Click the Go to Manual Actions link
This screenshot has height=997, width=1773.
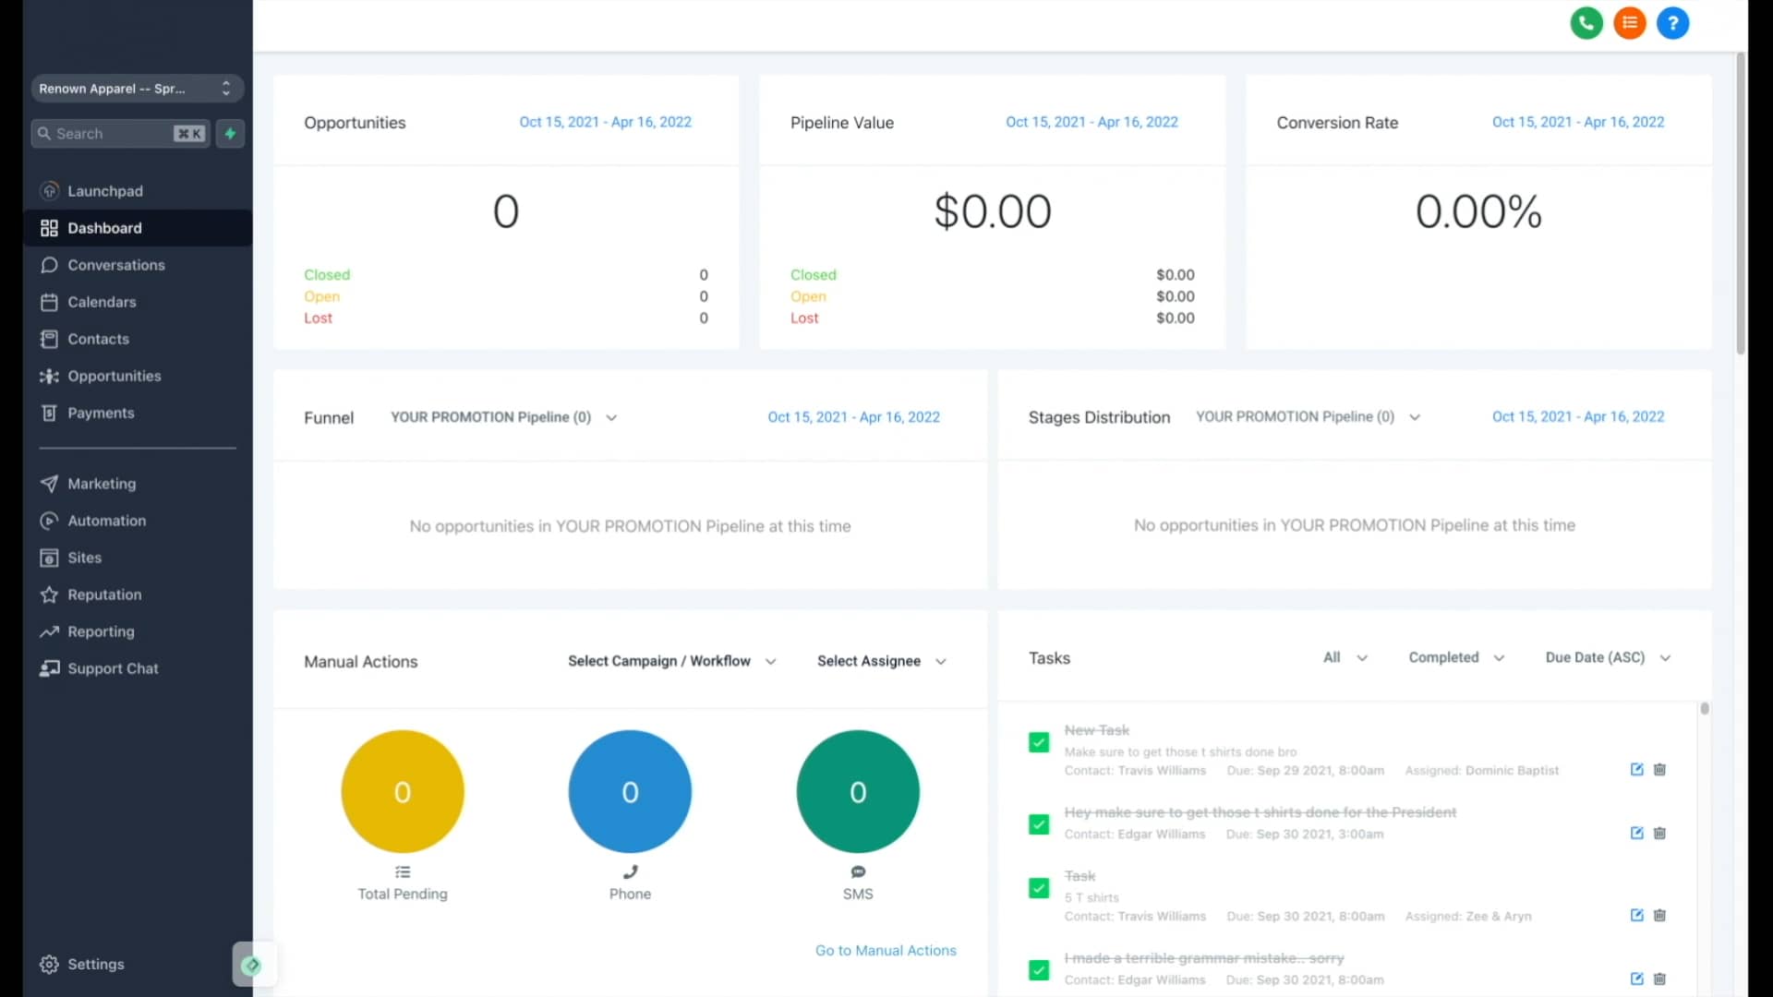point(885,950)
